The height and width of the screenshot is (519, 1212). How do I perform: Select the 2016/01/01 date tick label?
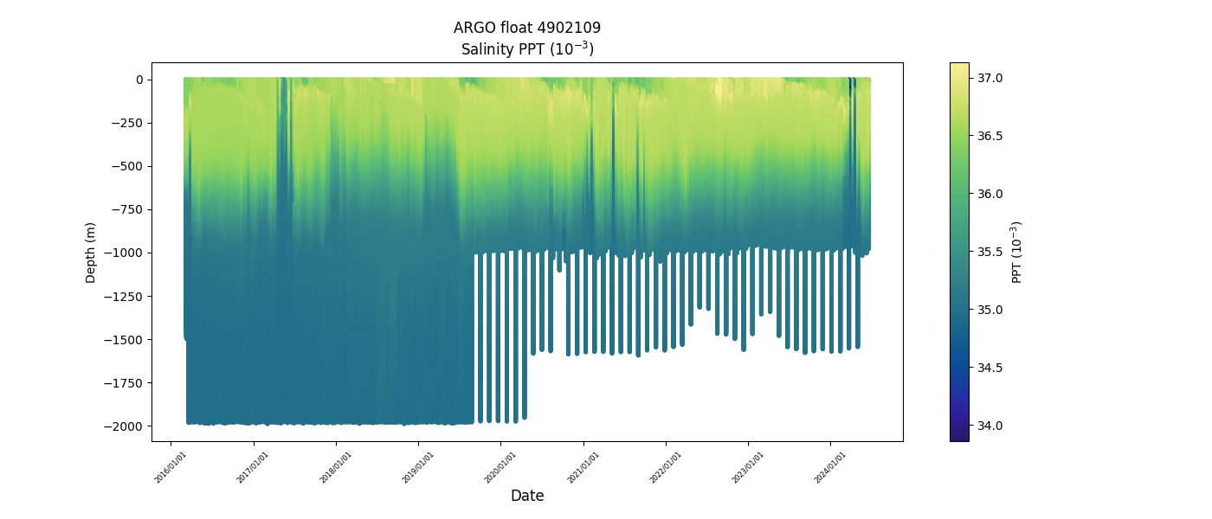click(x=171, y=467)
